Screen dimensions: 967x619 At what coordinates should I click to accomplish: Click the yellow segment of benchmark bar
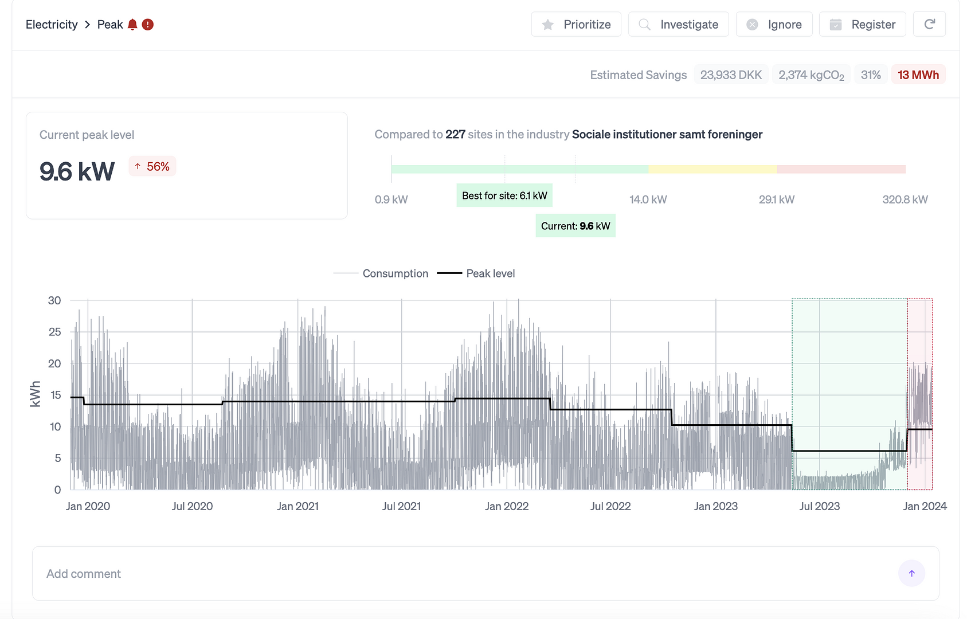(x=712, y=169)
